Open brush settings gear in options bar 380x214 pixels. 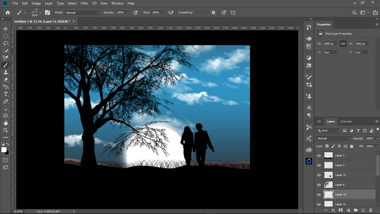[x=213, y=12]
